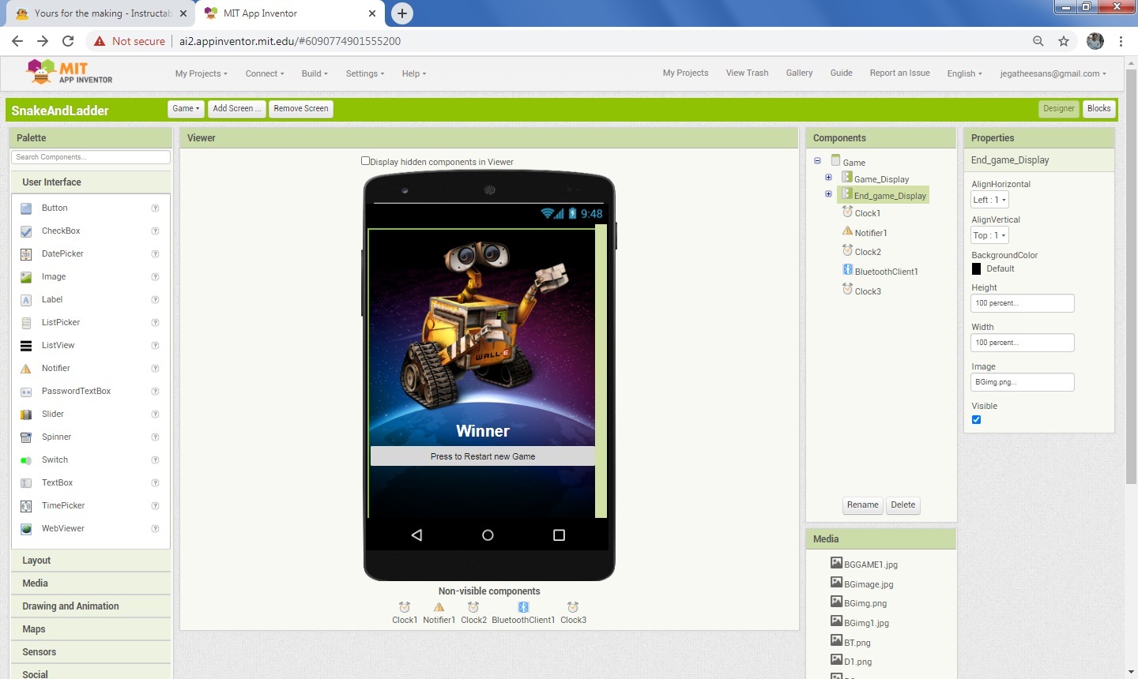Select the TimePicker palette icon
1138x679 pixels.
26,506
